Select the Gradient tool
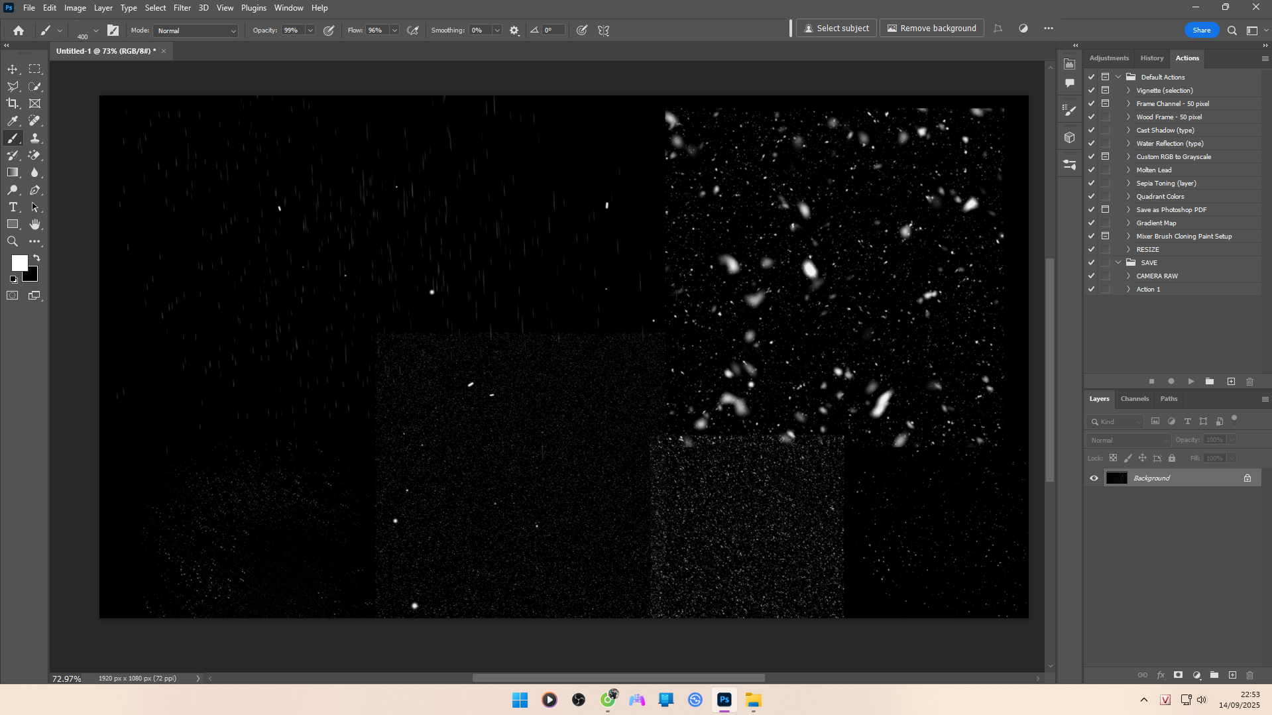 pyautogui.click(x=13, y=172)
